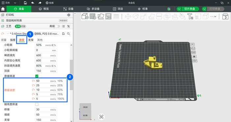Click the remove plate X icon

coord(192,44)
